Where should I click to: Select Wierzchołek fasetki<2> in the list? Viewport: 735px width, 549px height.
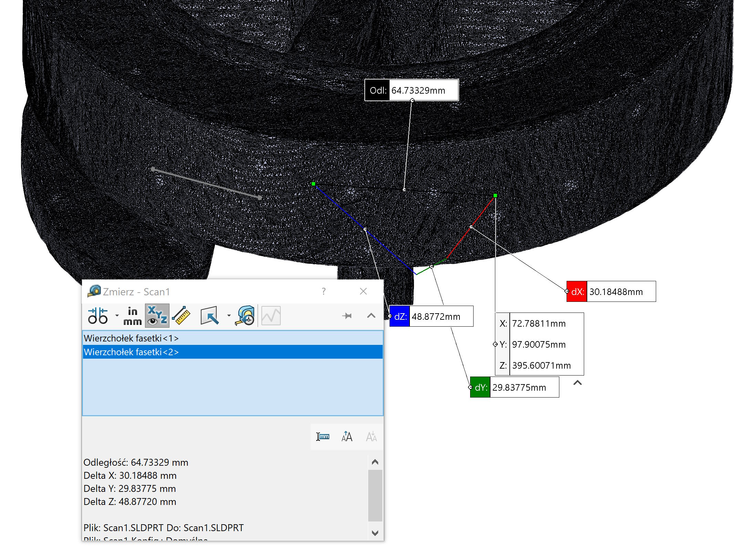tap(131, 352)
